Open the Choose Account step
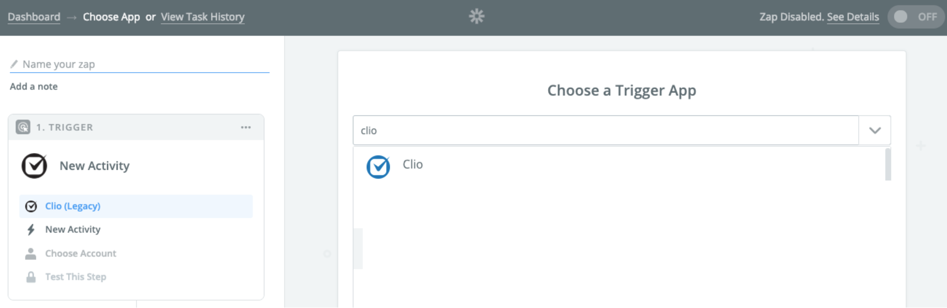 point(81,254)
